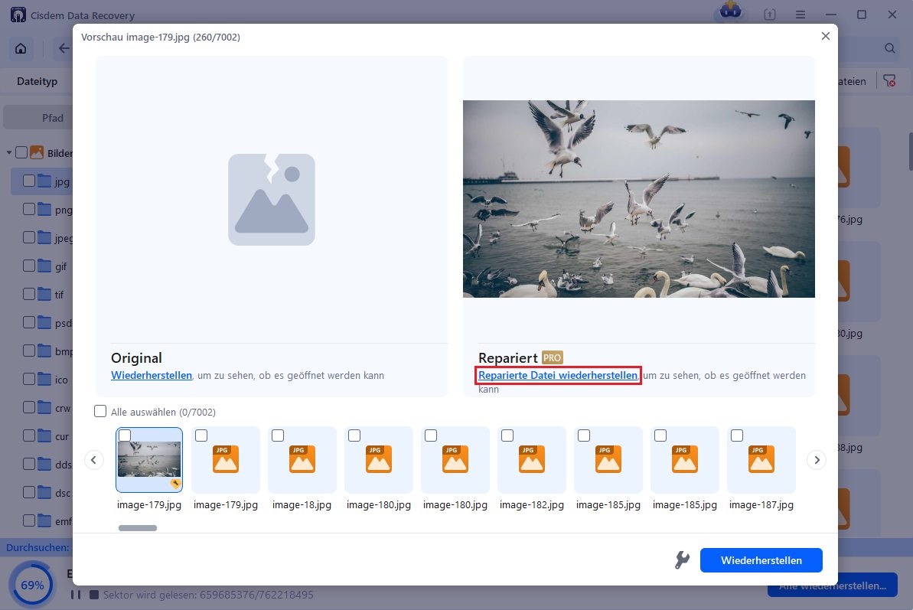The image size is (913, 610).
Task: Switch to the Pfad tab
Action: [x=52, y=118]
